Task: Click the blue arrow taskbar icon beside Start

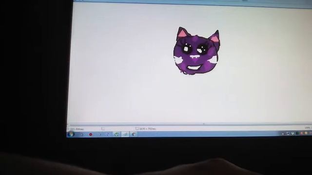Action: pyautogui.click(x=82, y=135)
